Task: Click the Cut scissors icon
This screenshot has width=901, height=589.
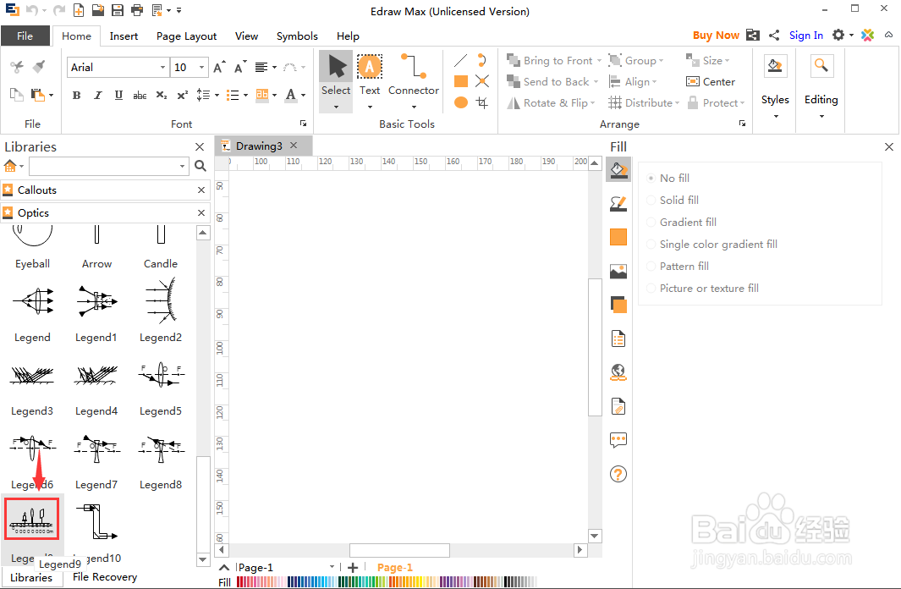Action: point(17,67)
